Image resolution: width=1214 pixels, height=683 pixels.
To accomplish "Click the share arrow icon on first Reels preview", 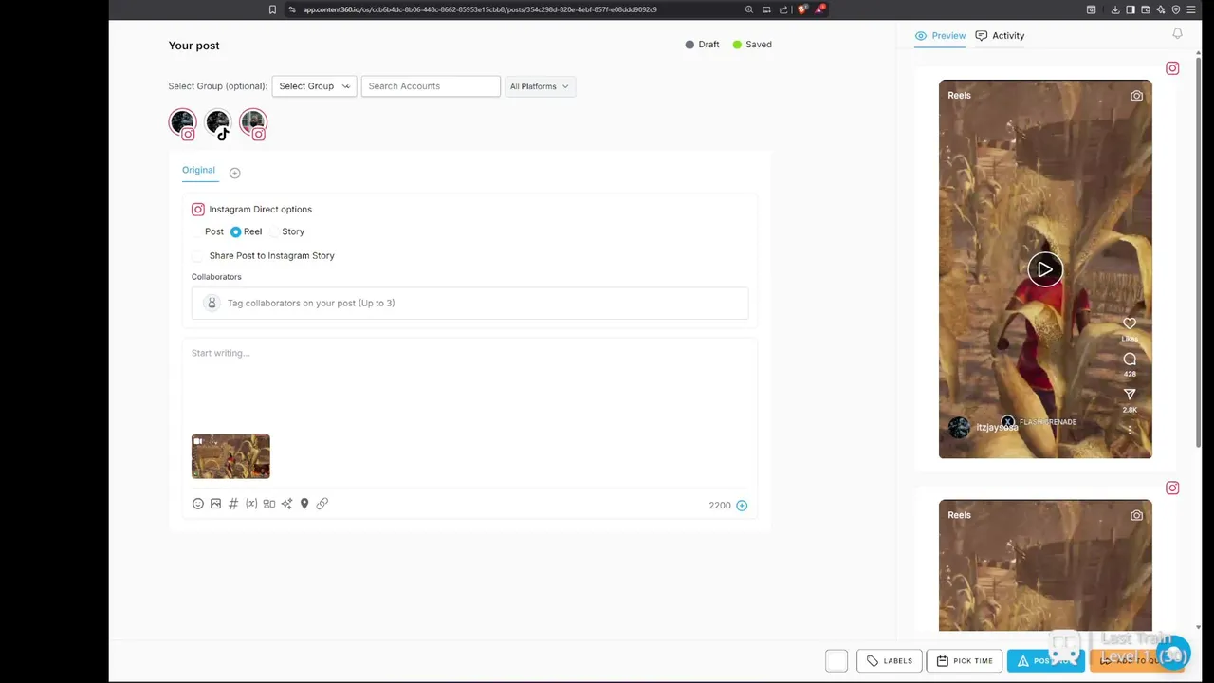I will pyautogui.click(x=1130, y=395).
